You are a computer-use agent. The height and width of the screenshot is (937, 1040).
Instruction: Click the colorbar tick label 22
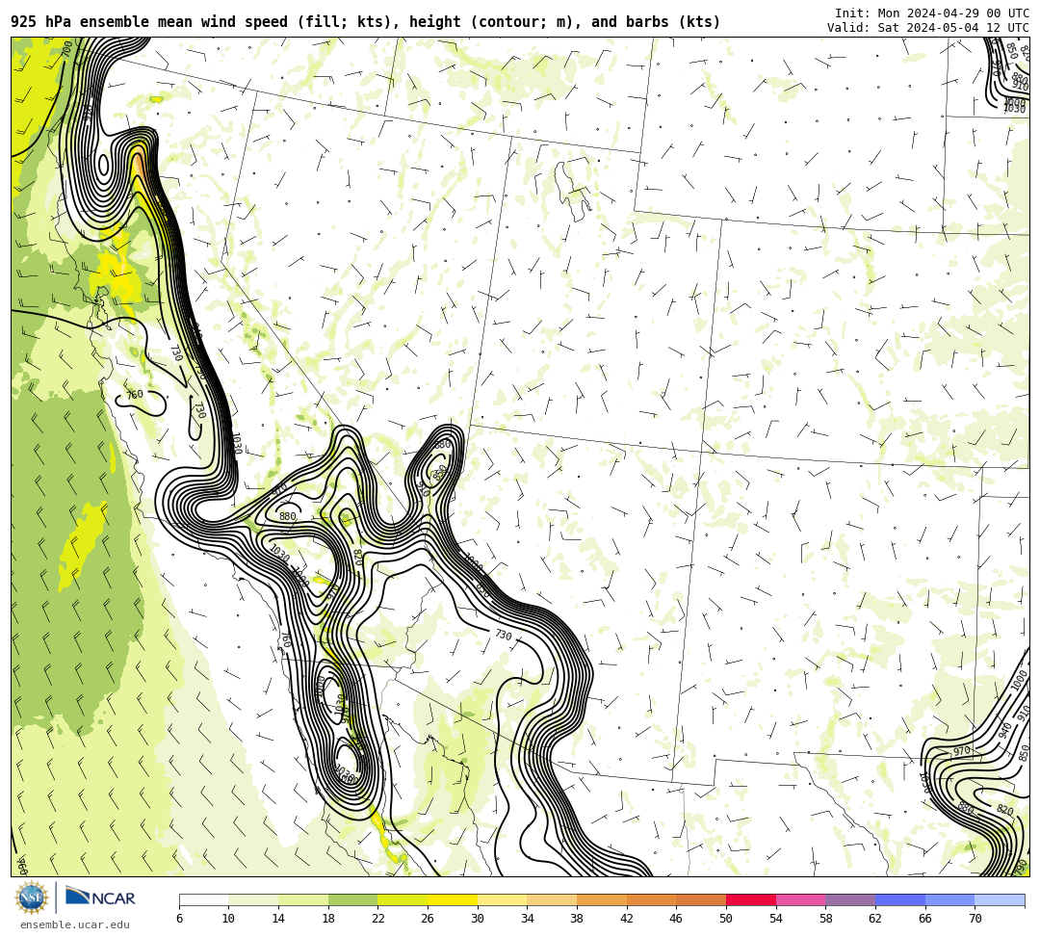pos(378,919)
